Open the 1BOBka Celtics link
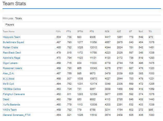 pos(12,89)
